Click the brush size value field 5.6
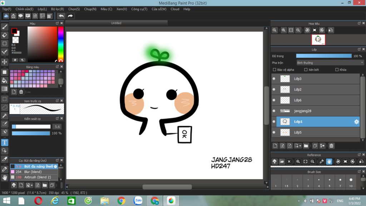 57,127
